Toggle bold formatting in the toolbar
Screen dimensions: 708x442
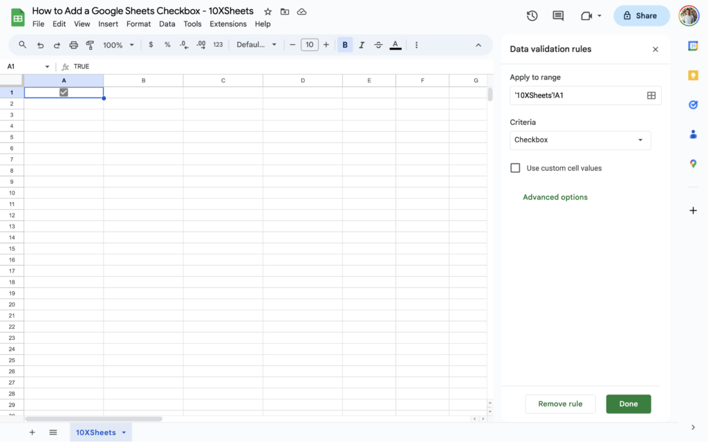tap(344, 44)
